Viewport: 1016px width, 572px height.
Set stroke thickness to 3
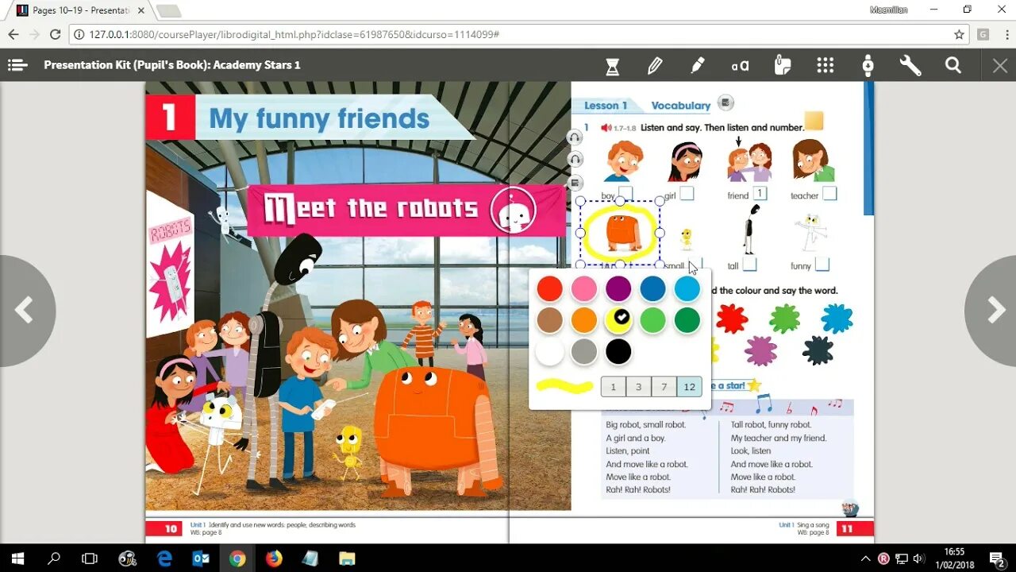pyautogui.click(x=638, y=387)
